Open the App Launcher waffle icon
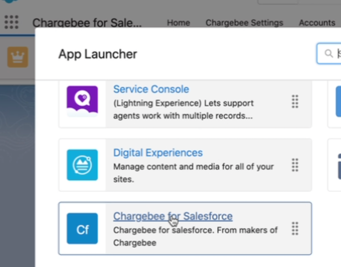This screenshot has height=267, width=341. pyautogui.click(x=11, y=22)
